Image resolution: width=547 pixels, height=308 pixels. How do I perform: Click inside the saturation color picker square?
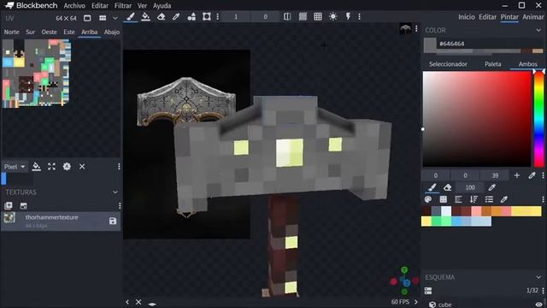pos(477,119)
